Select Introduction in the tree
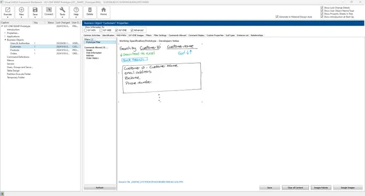This screenshot has width=365, height=196. click(x=13, y=30)
